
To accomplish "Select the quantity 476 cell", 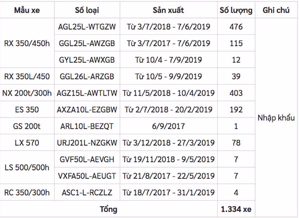I will tap(236, 27).
